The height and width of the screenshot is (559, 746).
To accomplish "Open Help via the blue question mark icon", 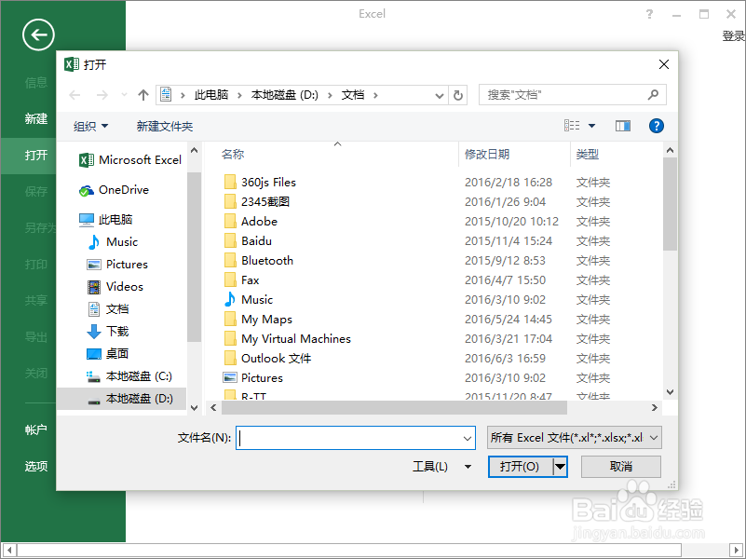I will click(656, 126).
